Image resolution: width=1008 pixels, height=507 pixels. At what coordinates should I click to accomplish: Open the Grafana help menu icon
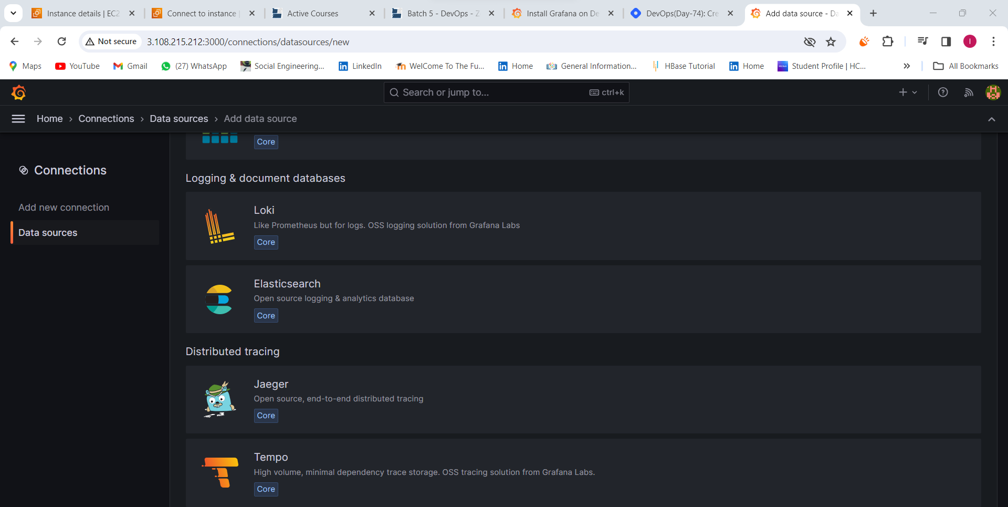(943, 92)
